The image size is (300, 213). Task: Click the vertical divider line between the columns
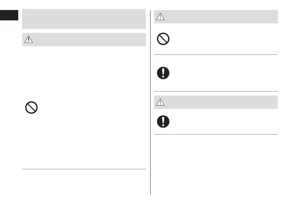click(150, 107)
